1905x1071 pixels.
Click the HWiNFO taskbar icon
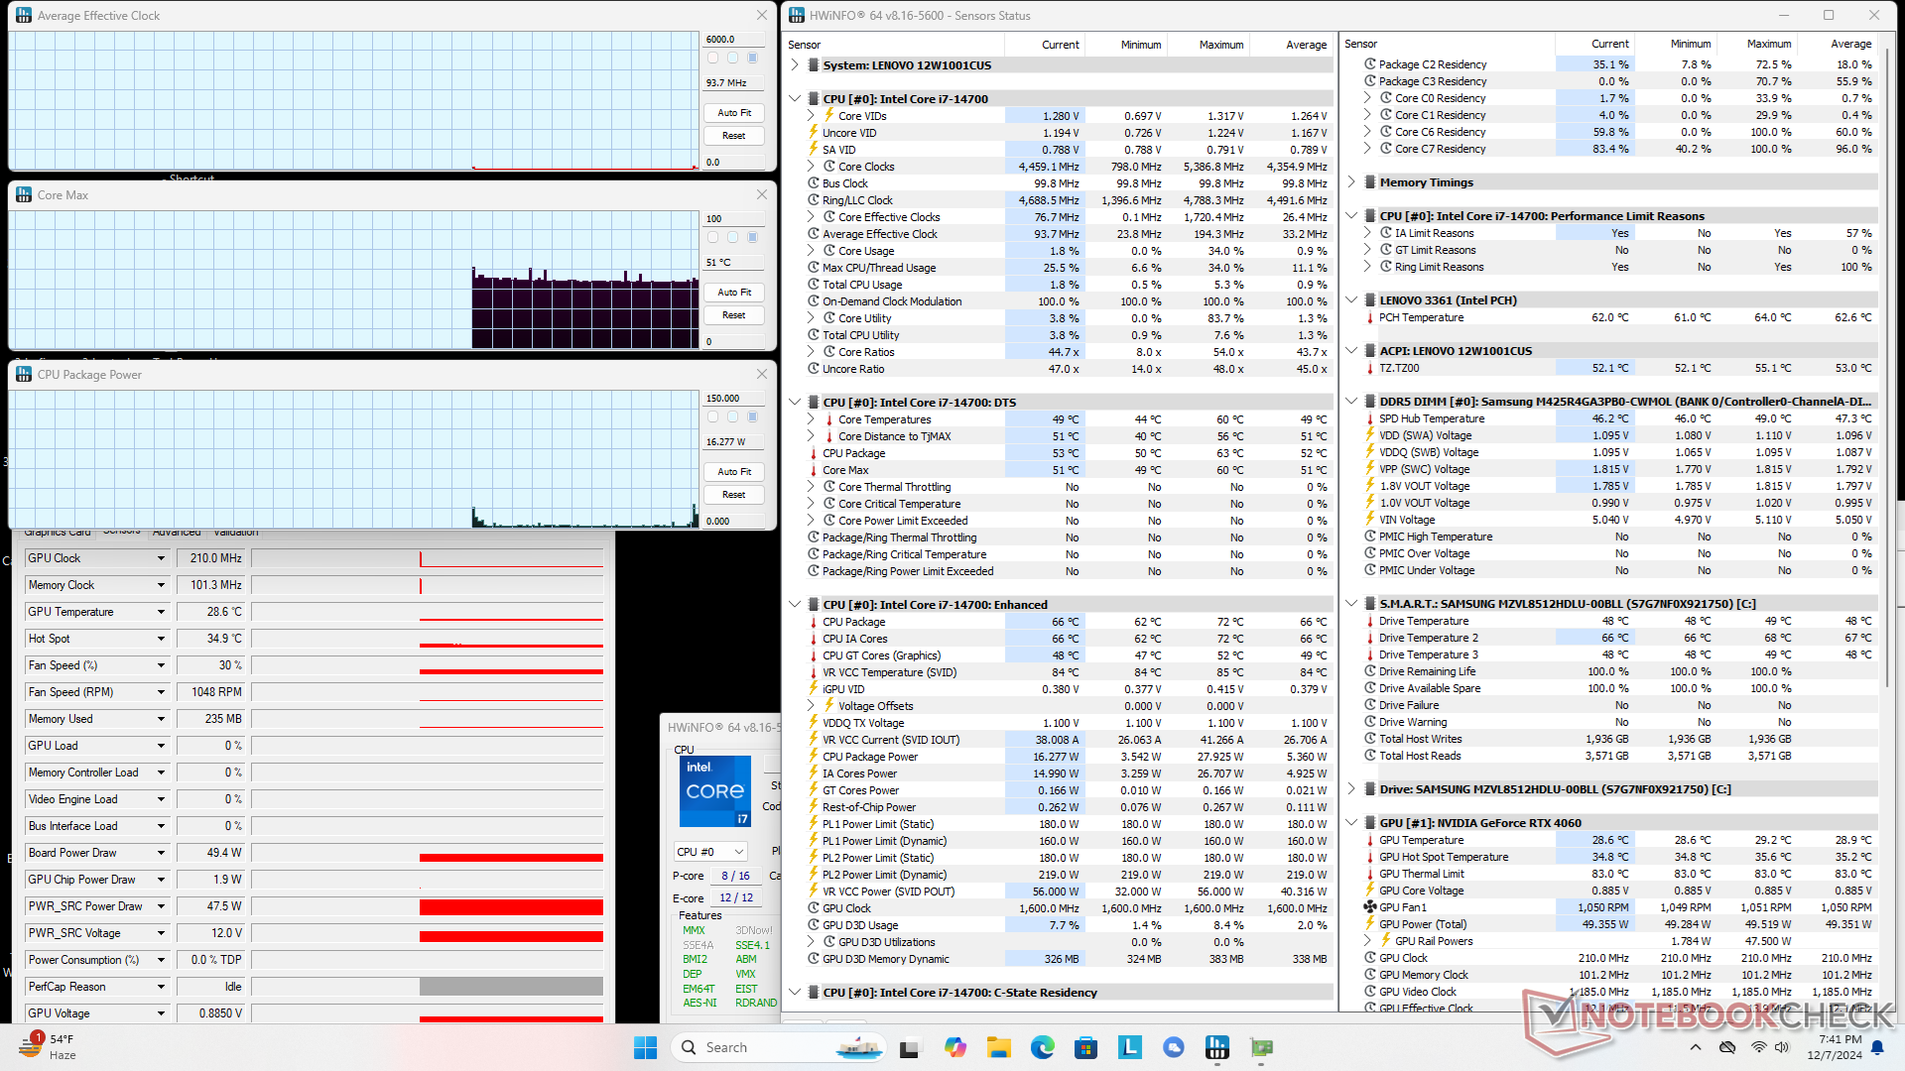coord(1216,1047)
